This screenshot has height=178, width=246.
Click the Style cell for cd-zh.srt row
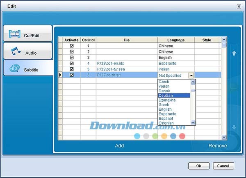click(207, 75)
